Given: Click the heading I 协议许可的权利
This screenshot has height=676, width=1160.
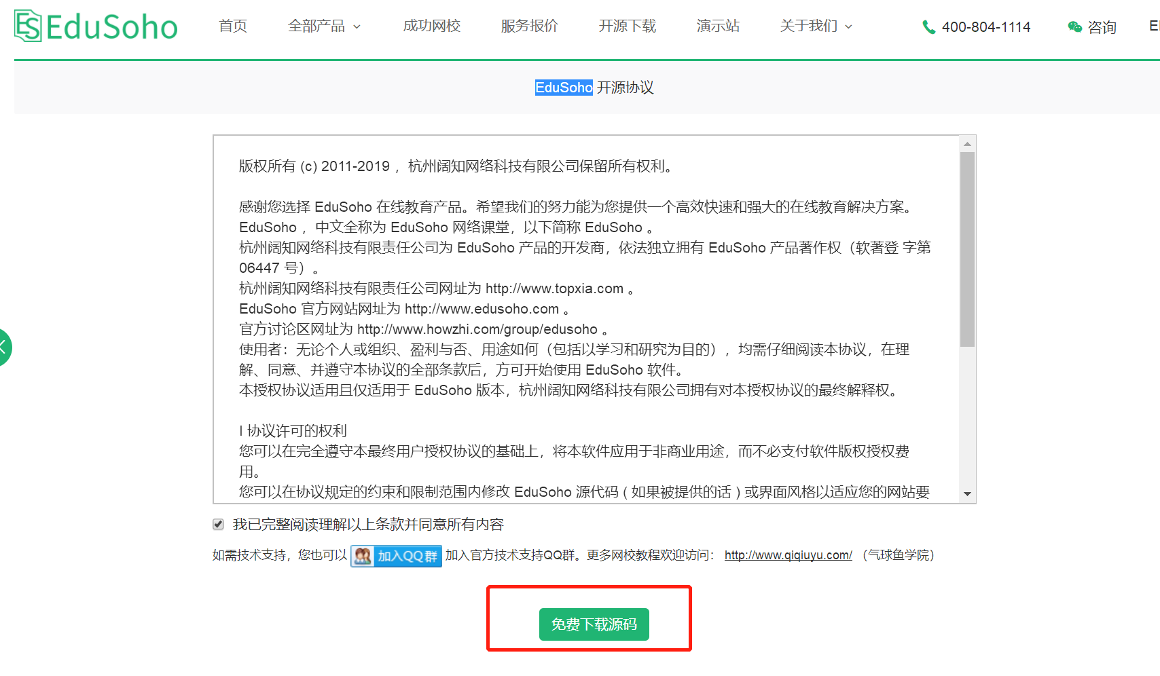Looking at the screenshot, I should 293,431.
